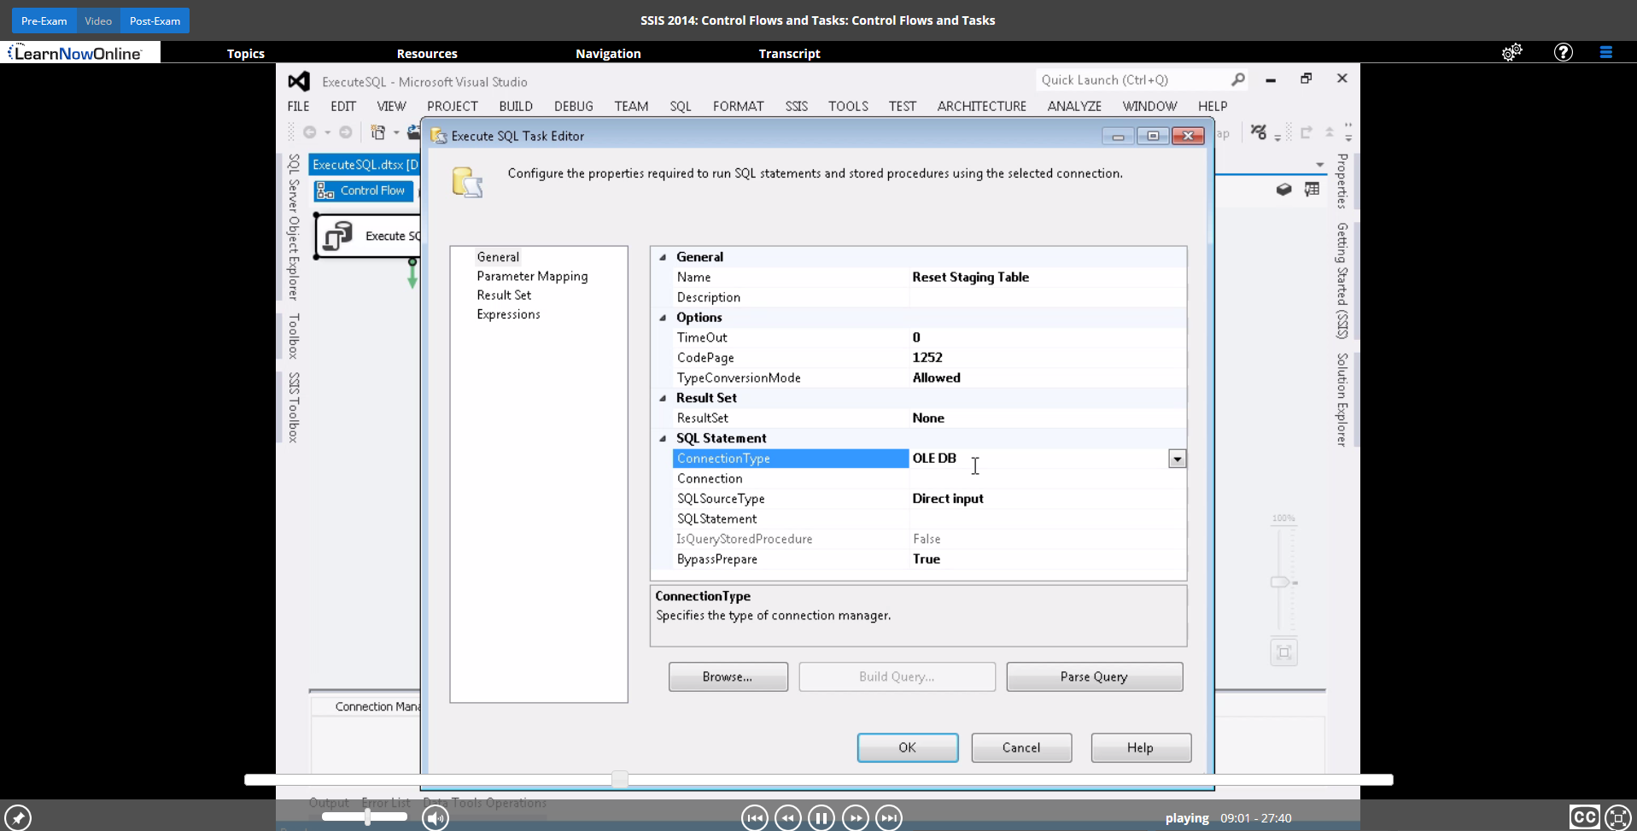Mute audio using the speaker icon
Screen dimensions: 1637x831
[436, 818]
